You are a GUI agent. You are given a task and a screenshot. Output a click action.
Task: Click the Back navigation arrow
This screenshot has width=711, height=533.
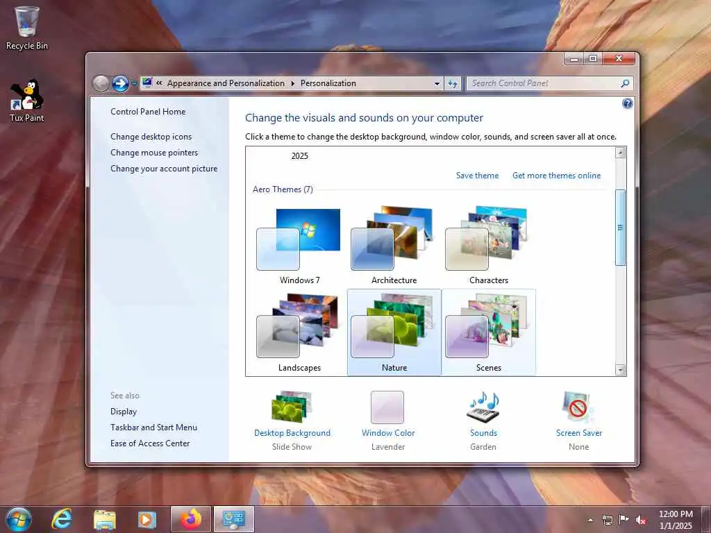[x=101, y=83]
